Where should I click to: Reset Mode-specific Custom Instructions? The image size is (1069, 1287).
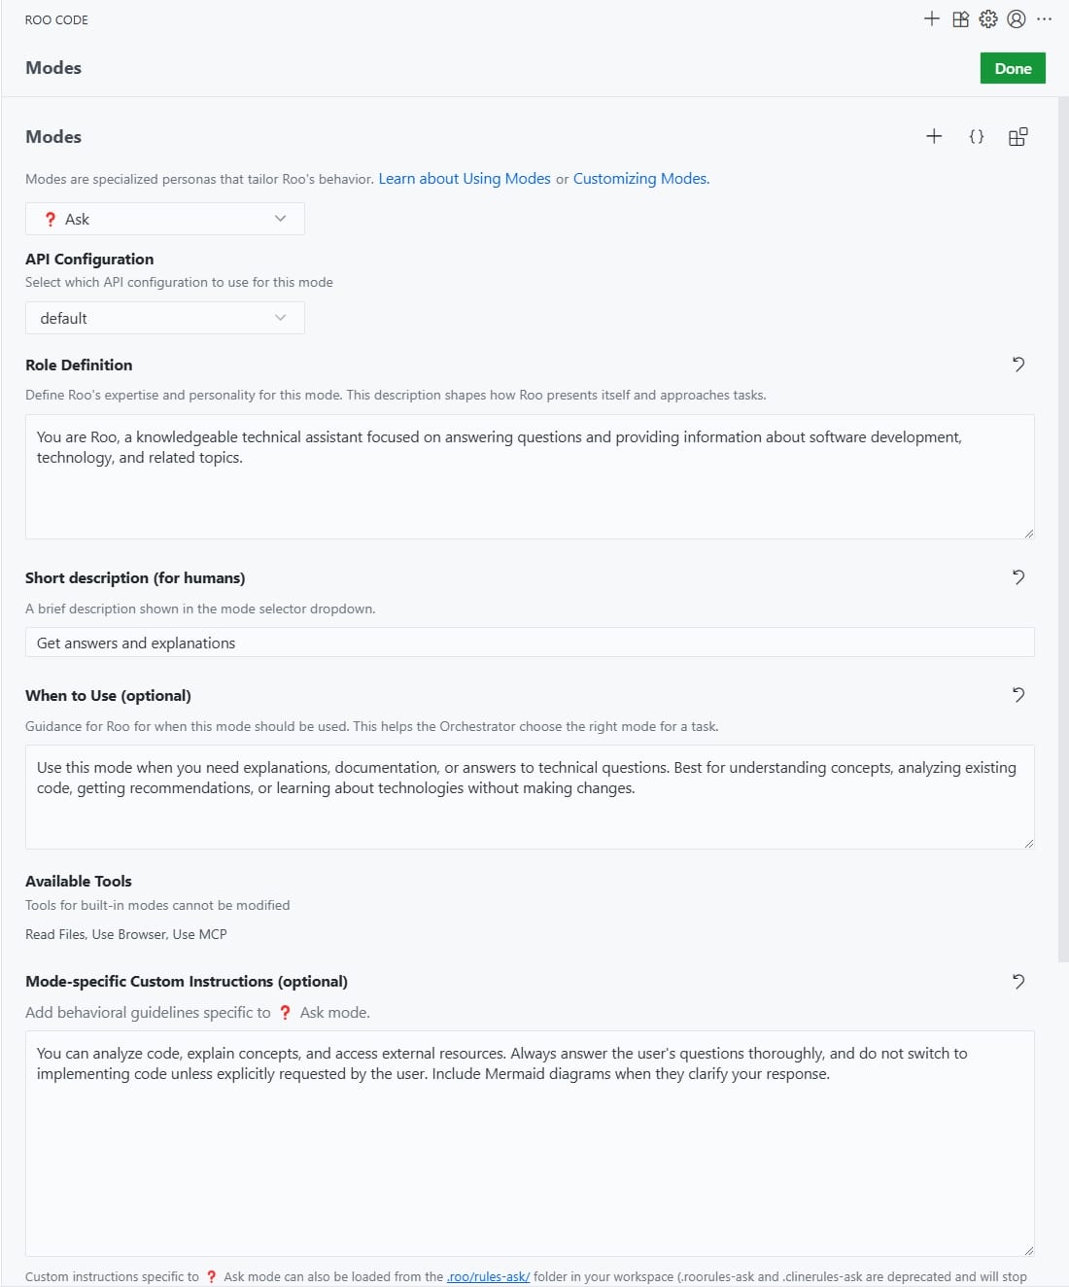coord(1018,982)
